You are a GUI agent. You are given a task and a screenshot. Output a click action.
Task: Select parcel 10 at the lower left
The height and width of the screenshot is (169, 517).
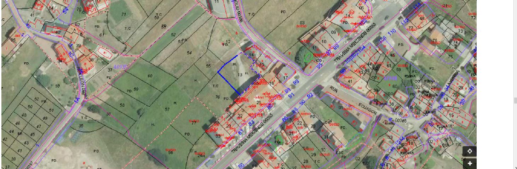coord(57,86)
